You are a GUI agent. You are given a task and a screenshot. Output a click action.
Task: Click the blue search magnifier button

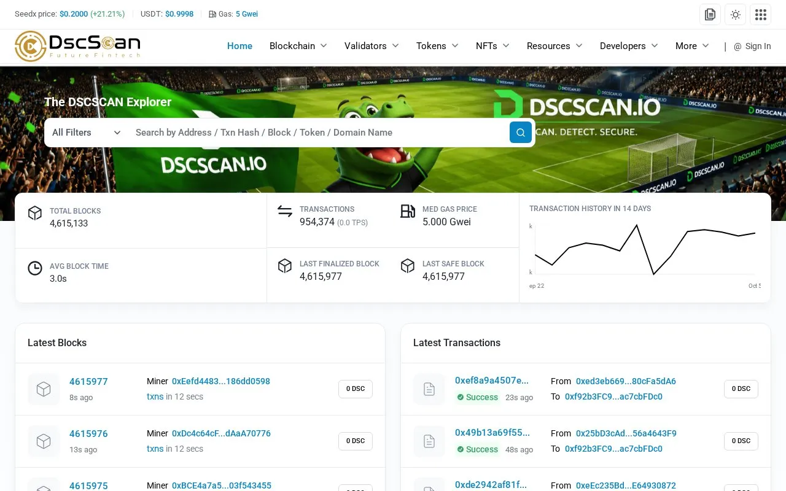tap(521, 133)
